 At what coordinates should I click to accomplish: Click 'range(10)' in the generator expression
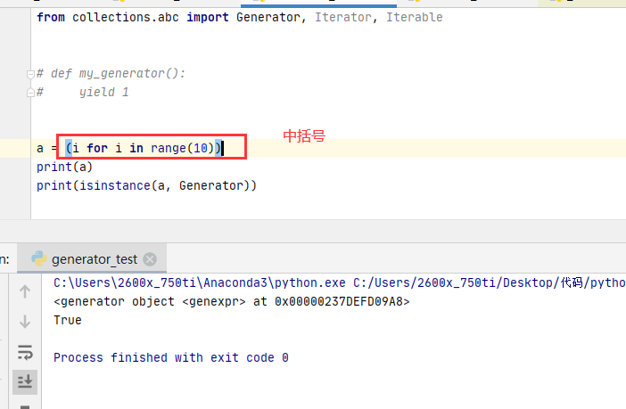coord(183,148)
